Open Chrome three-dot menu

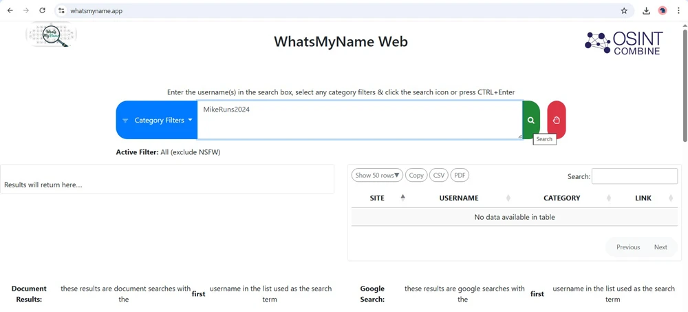678,11
